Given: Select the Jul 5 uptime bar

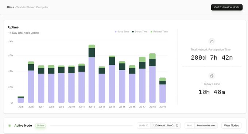Looking at the screenshot, I should [x=21, y=100].
